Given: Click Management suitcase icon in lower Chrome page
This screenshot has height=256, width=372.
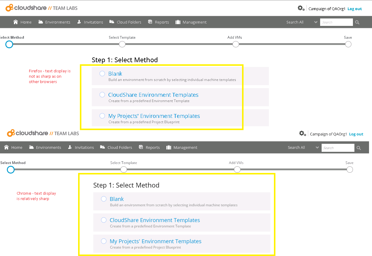Looking at the screenshot, I should [x=169, y=147].
